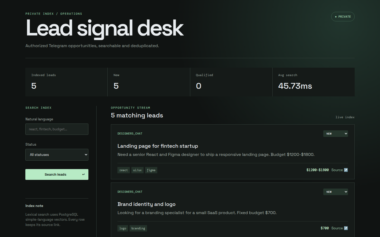Image resolution: width=380 pixels, height=237 pixels.
Task: Click the New stat card
Action: (x=149, y=82)
